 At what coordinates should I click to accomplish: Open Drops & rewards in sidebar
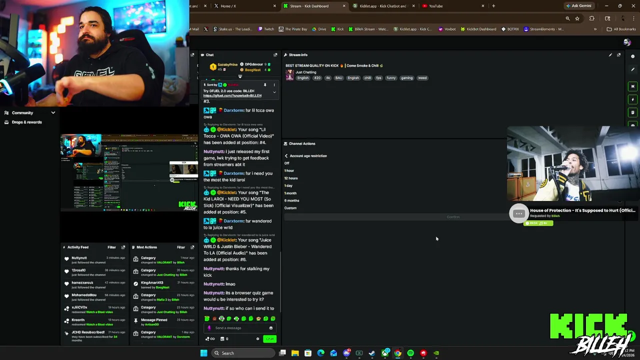click(27, 122)
